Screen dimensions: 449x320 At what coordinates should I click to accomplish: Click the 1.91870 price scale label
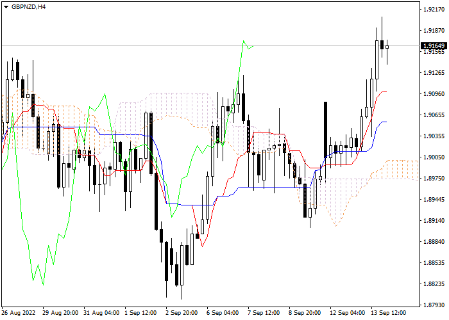(434, 31)
